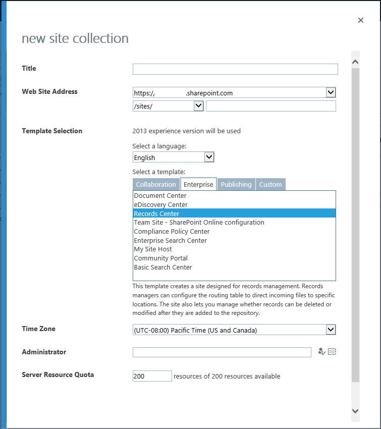Viewport: 381px width, 429px height.
Task: Click the Check Names icon beside Administrator
Action: click(321, 352)
